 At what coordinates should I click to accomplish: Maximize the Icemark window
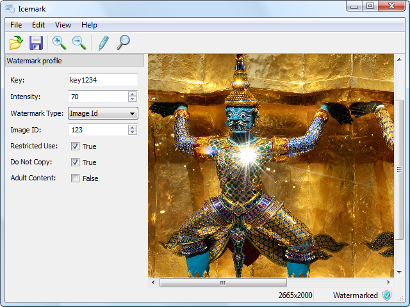[x=370, y=6]
